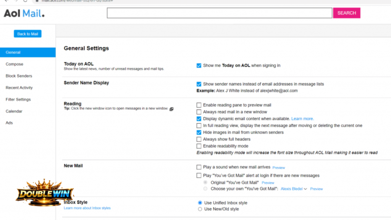This screenshot has width=391, height=220.
Task: Select Use New/Old style radio
Action: (200, 209)
